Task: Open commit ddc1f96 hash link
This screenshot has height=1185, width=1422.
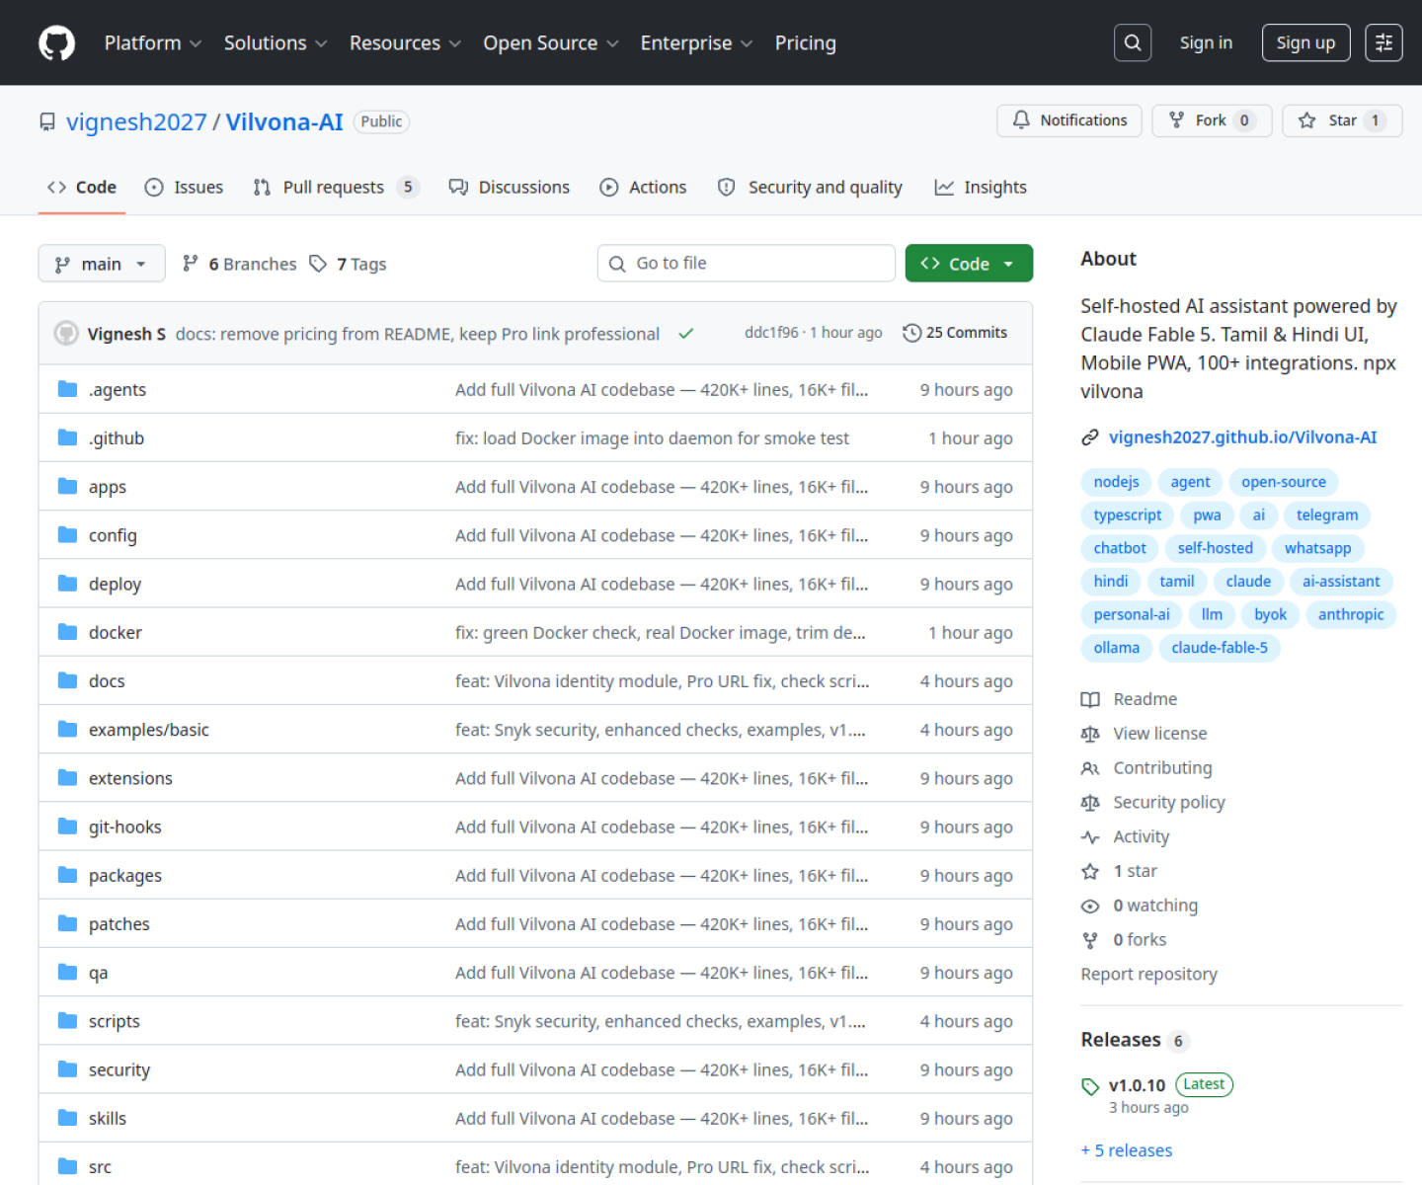Action: pyautogui.click(x=771, y=333)
